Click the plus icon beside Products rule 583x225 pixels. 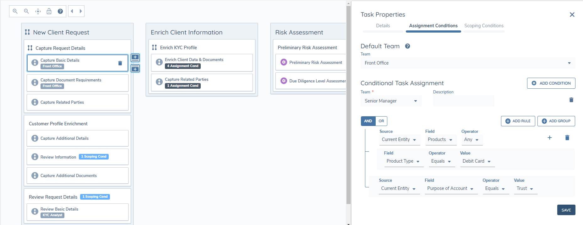click(549, 138)
